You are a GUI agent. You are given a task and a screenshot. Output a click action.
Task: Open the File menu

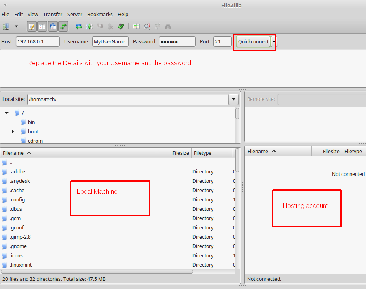5,15
